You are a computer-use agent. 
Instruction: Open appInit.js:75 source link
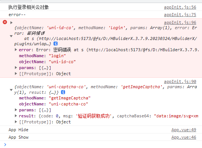pyautogui.click(x=180, y=15)
